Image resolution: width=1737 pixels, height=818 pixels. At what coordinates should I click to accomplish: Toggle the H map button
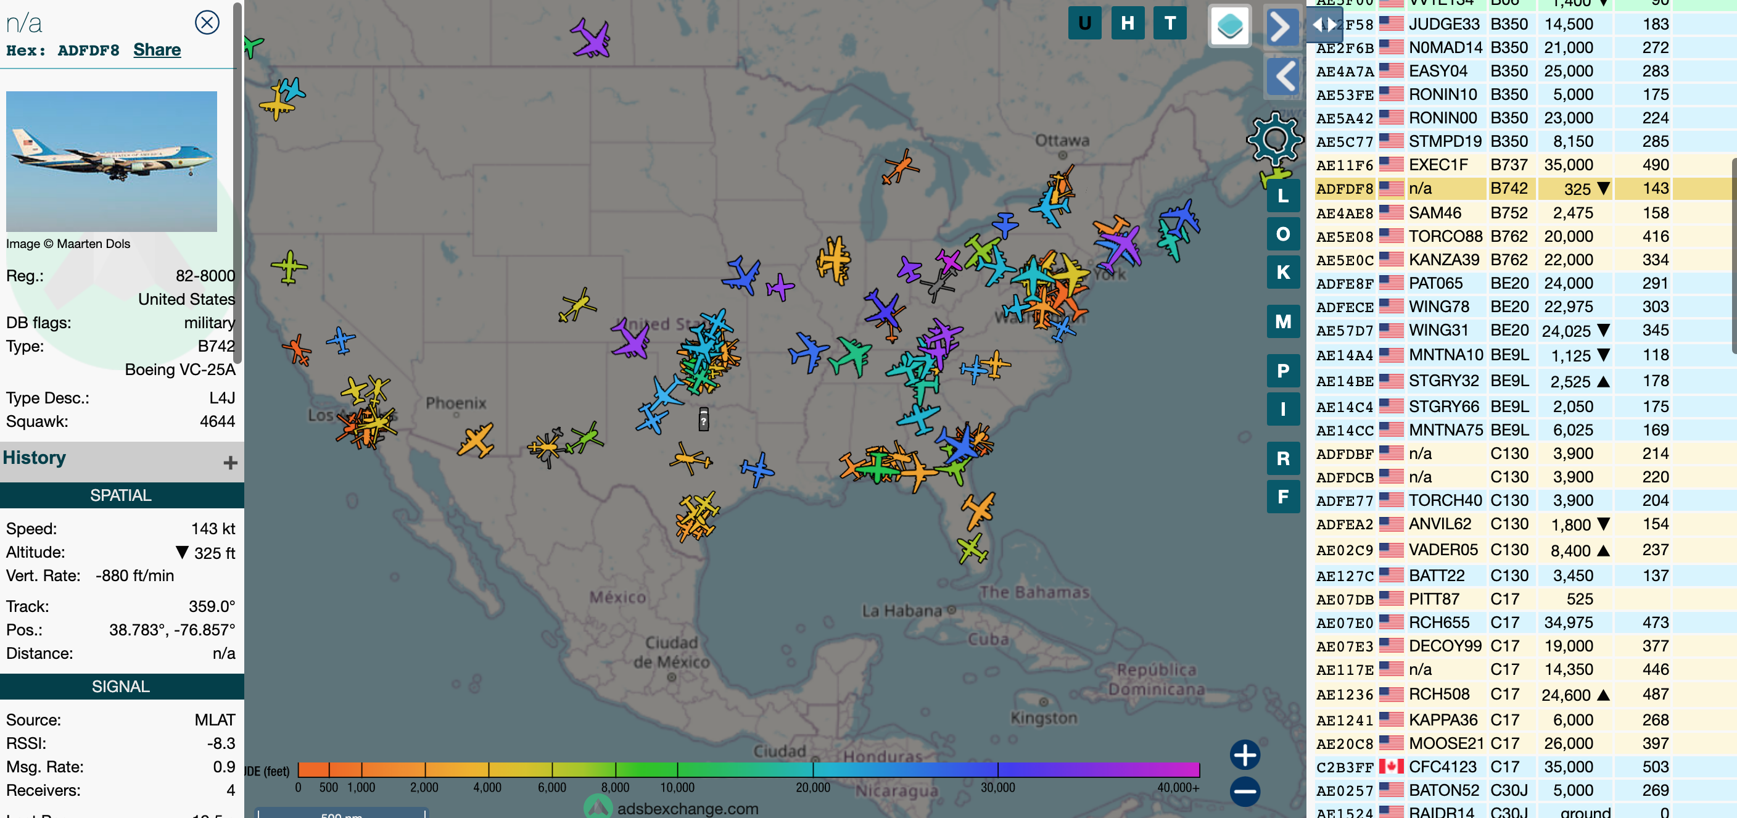pos(1128,23)
